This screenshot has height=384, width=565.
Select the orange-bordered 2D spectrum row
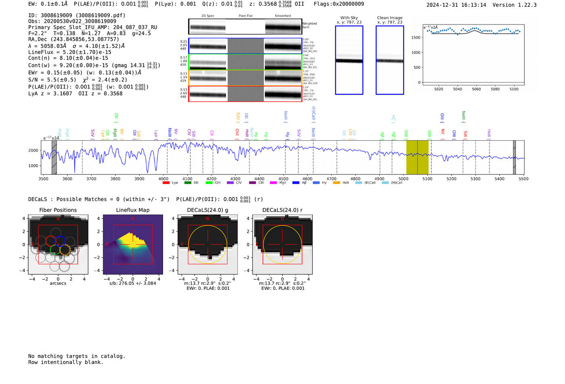tap(245, 78)
